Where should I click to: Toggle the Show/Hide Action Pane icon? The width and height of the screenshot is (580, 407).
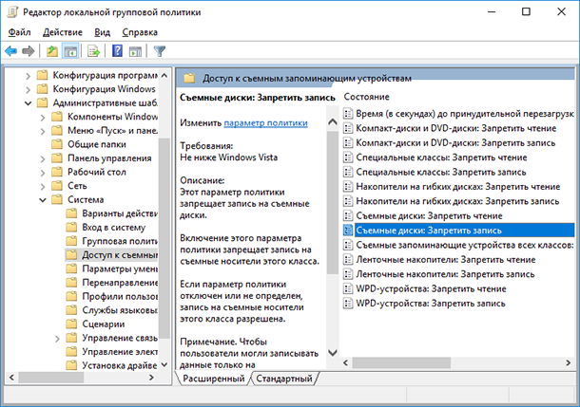(135, 51)
